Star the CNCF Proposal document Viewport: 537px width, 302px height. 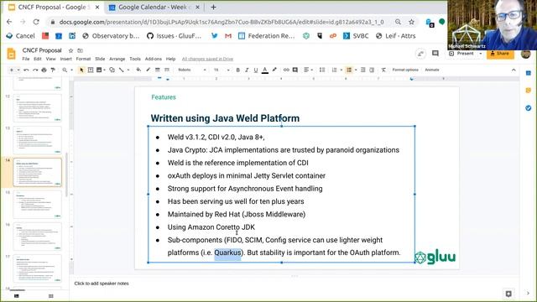(x=70, y=50)
